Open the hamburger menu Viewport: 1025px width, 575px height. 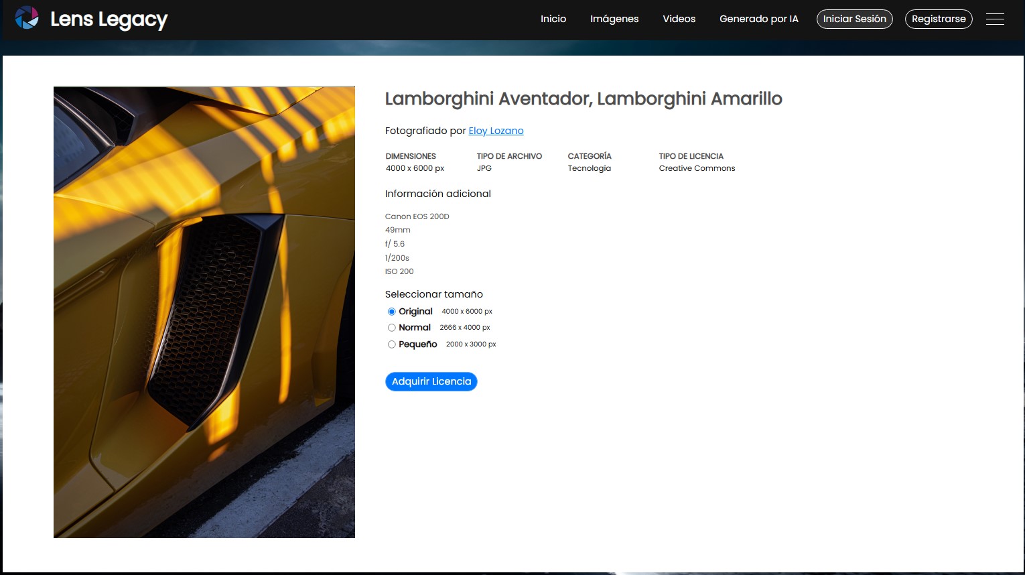tap(996, 19)
